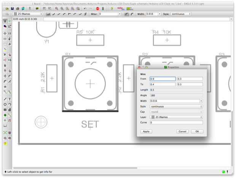This screenshot has width=236, height=178.
Task: Click the OK button
Action: pyautogui.click(x=197, y=131)
